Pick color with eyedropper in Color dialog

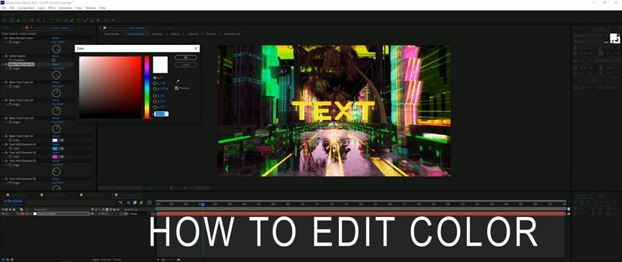coord(178,81)
